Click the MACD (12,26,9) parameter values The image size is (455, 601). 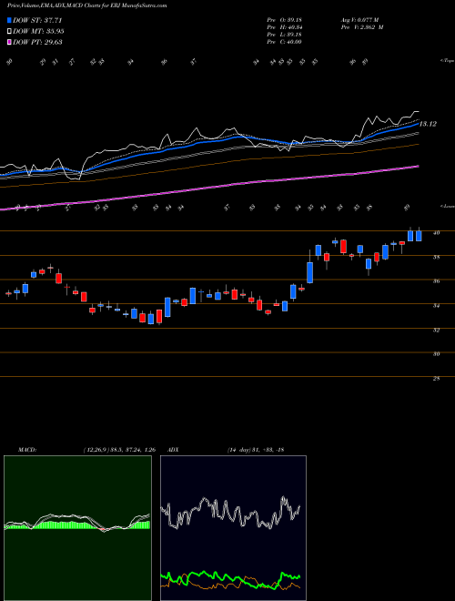point(119,450)
